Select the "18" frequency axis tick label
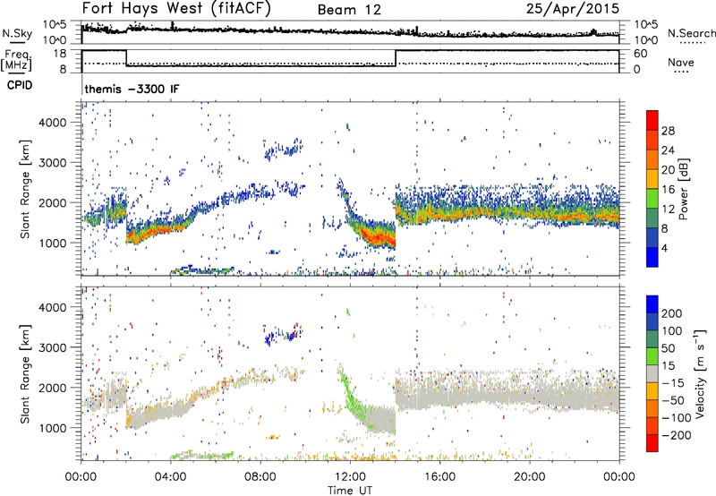The width and height of the screenshot is (716, 496). point(60,54)
